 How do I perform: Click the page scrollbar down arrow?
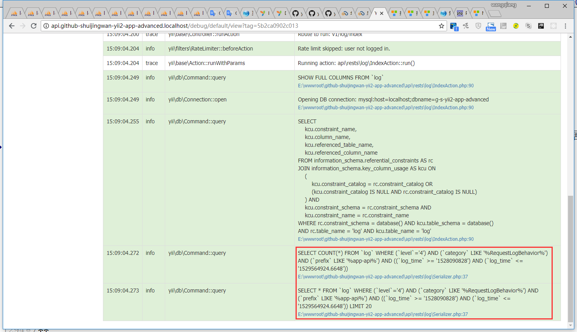pyautogui.click(x=571, y=325)
